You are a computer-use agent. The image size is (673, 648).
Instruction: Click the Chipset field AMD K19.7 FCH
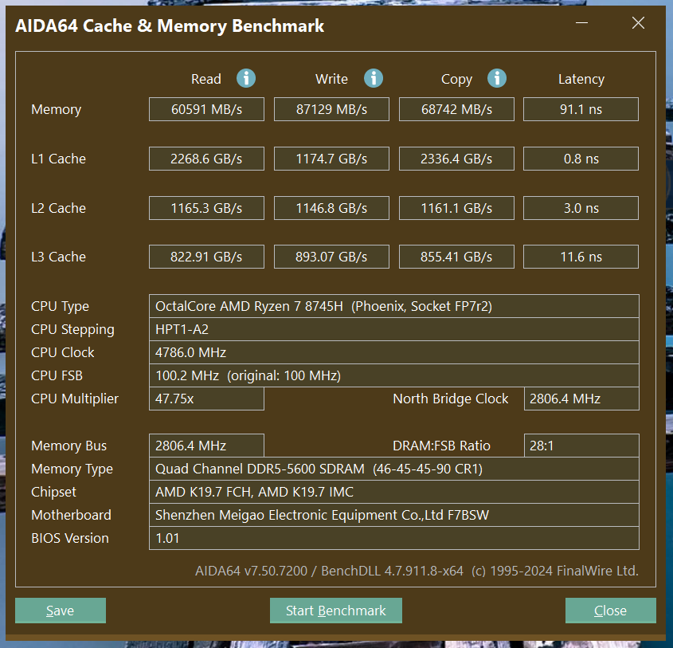(x=394, y=492)
